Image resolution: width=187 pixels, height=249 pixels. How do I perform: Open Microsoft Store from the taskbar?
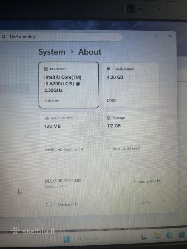[x=181, y=235]
